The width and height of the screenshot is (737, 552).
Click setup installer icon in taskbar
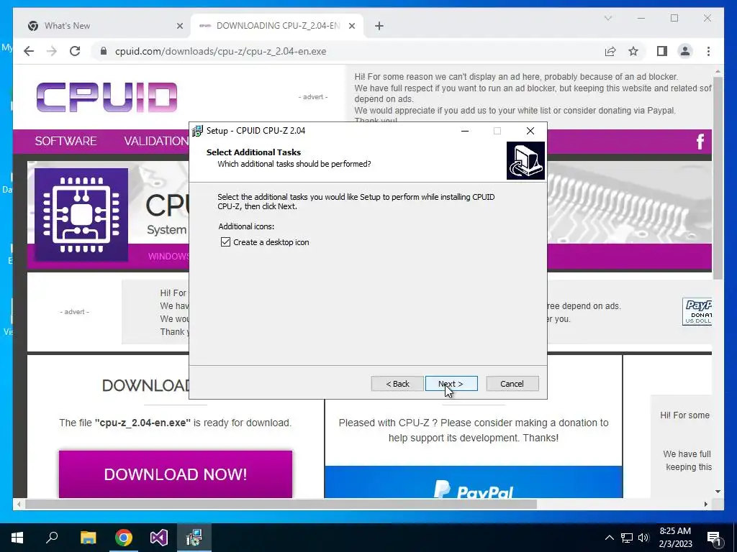pyautogui.click(x=194, y=538)
